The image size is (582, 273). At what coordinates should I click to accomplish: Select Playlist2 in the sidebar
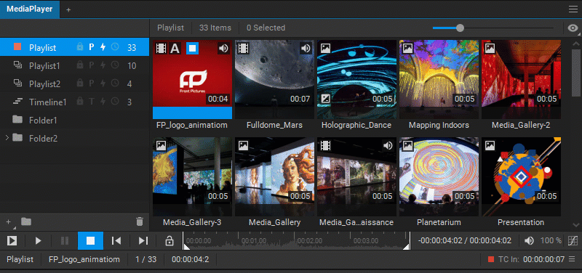click(74, 83)
